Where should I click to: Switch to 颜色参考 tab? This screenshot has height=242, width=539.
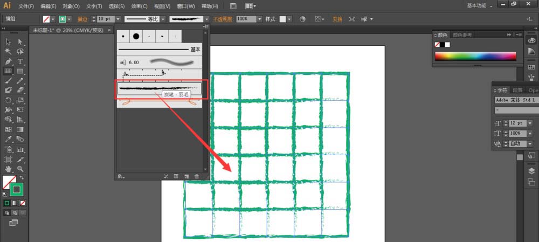click(x=462, y=34)
